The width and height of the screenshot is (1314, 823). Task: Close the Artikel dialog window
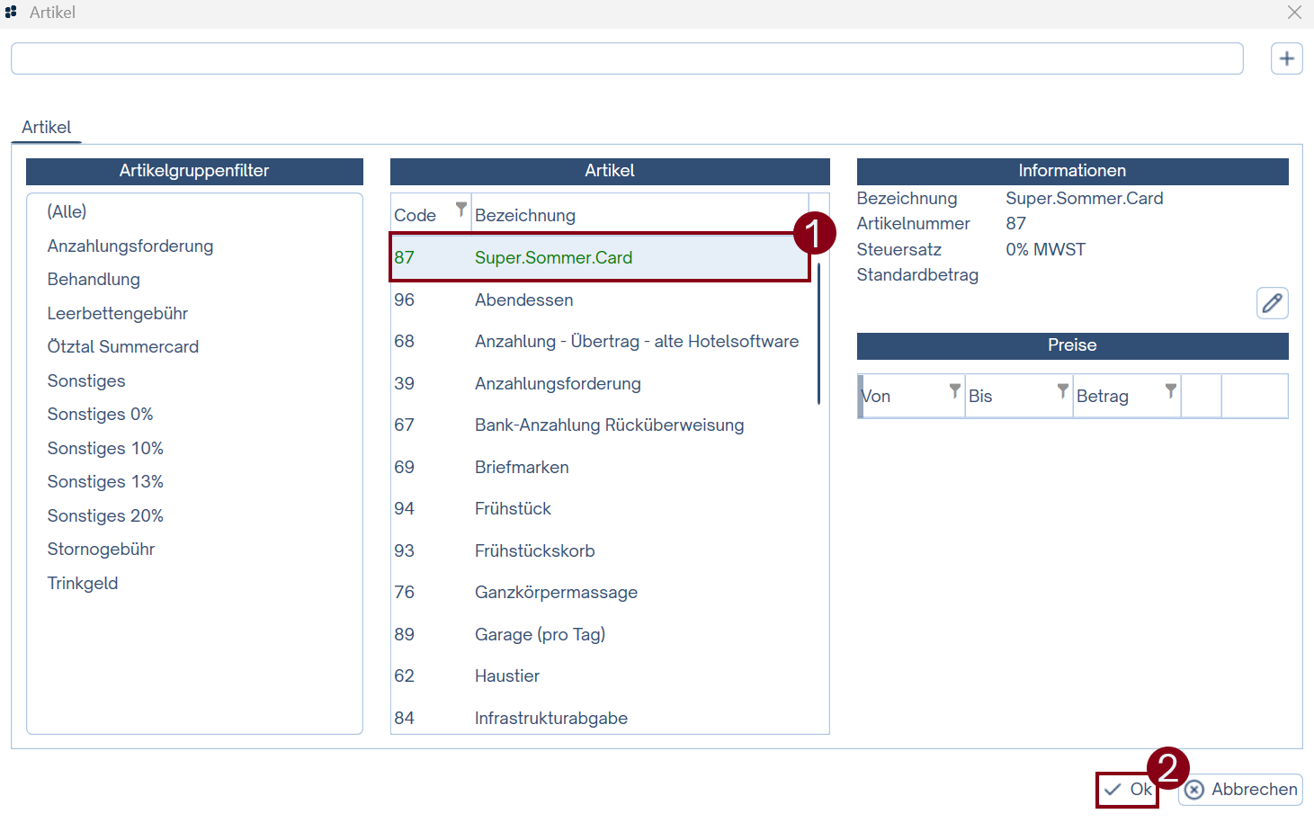[1294, 13]
